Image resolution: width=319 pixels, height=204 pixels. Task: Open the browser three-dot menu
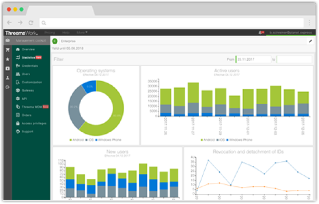pos(309,23)
